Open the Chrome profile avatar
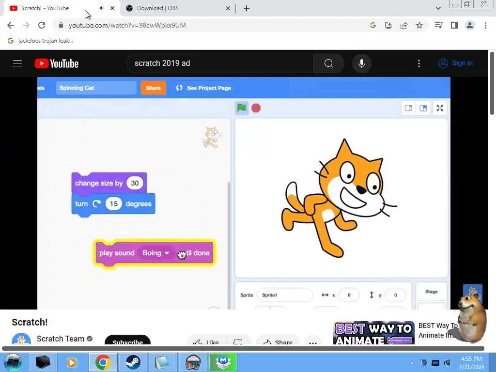The height and width of the screenshot is (372, 496). click(470, 25)
